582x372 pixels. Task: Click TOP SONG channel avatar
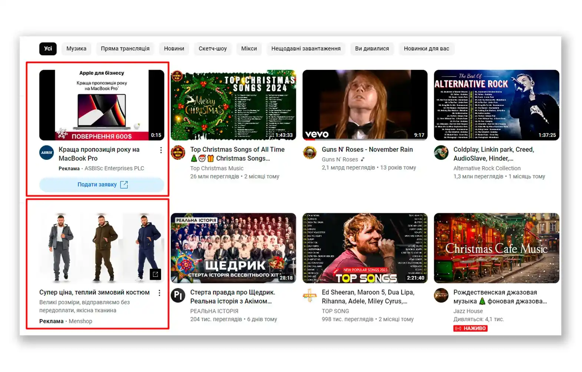(x=310, y=295)
